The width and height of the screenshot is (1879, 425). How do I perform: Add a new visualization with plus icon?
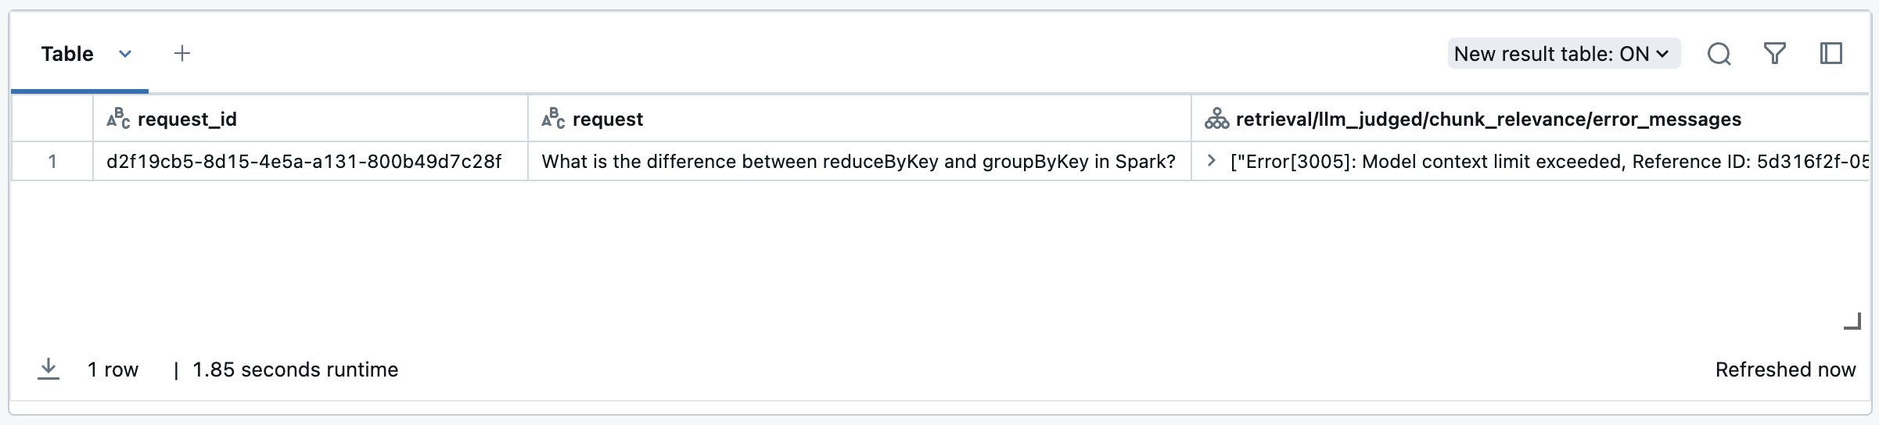pos(182,54)
